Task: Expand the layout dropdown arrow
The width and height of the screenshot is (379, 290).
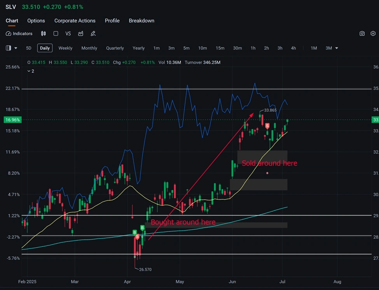Action: coord(16,48)
